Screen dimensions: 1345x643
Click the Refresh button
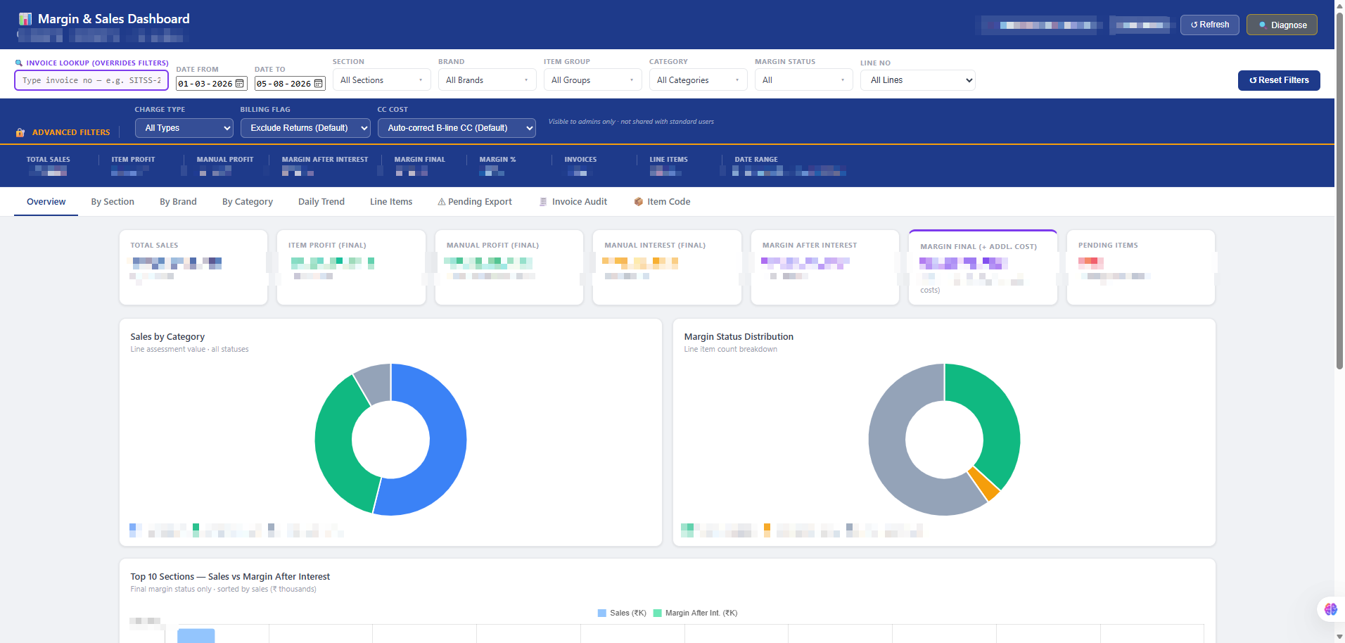click(x=1209, y=25)
